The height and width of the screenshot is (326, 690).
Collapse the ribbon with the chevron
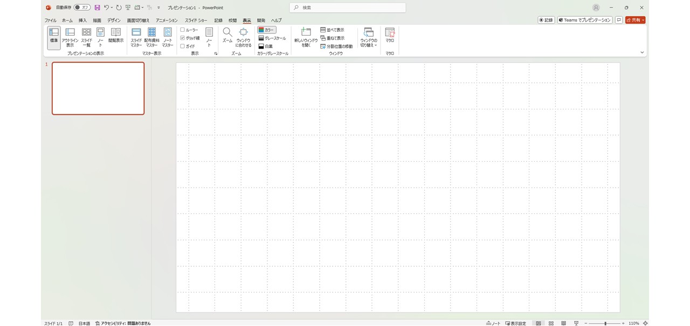tap(642, 53)
